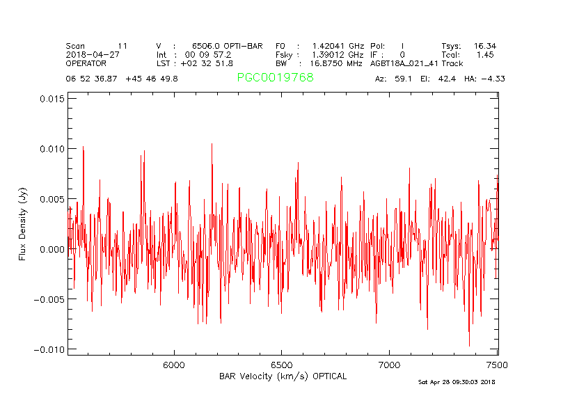Click the green PGC0019768 source title
Screen dimensions: 586x414
(x=275, y=78)
